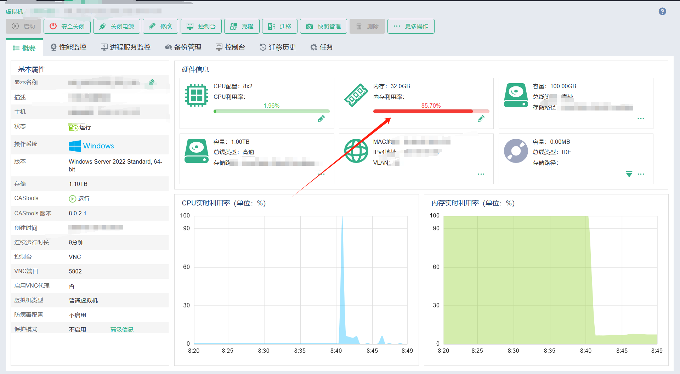This screenshot has height=374, width=680.
Task: Click the CPU chip hardware icon
Action: click(x=197, y=95)
